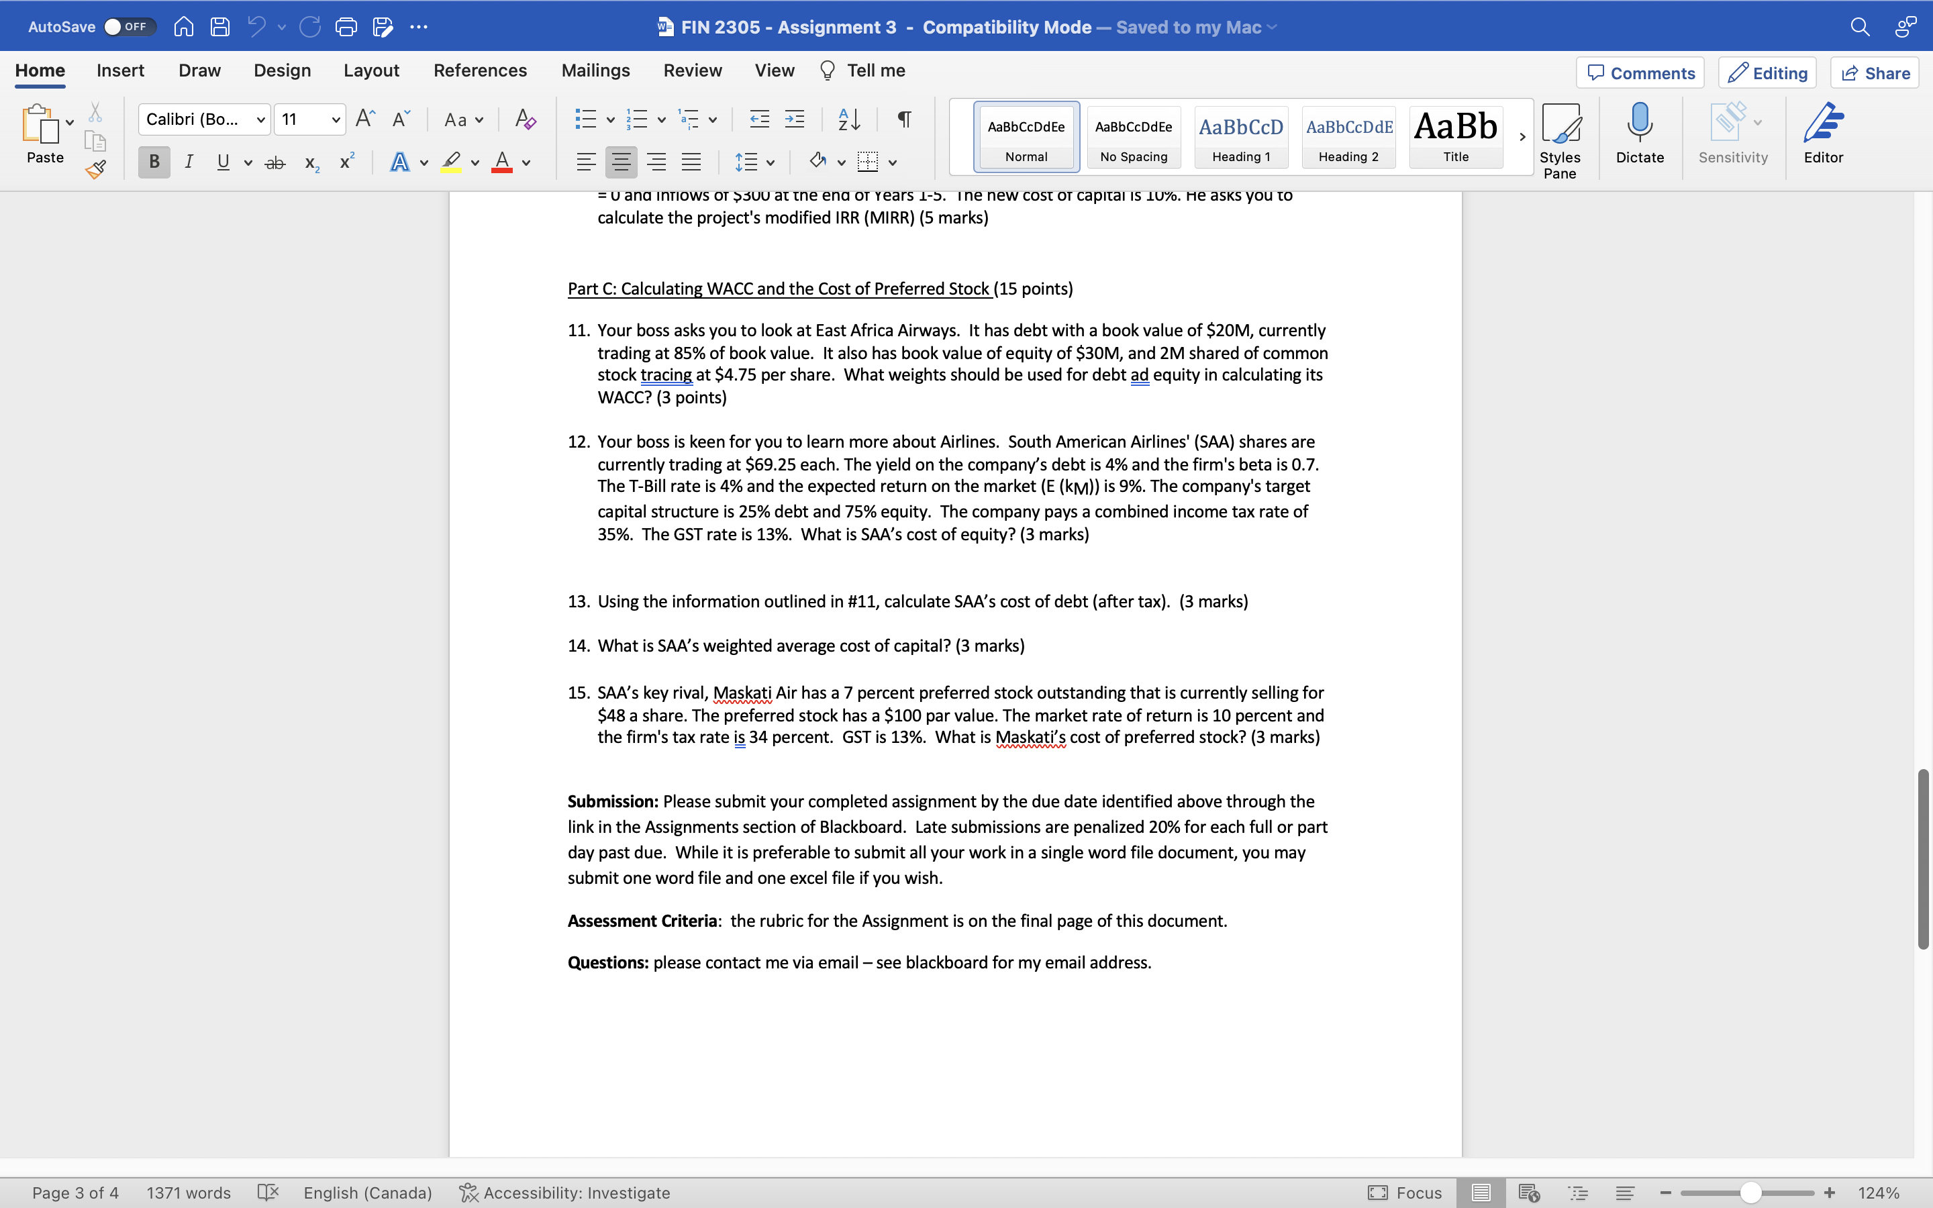Open the Review tab
Screen dimensions: 1933x1208
692,70
